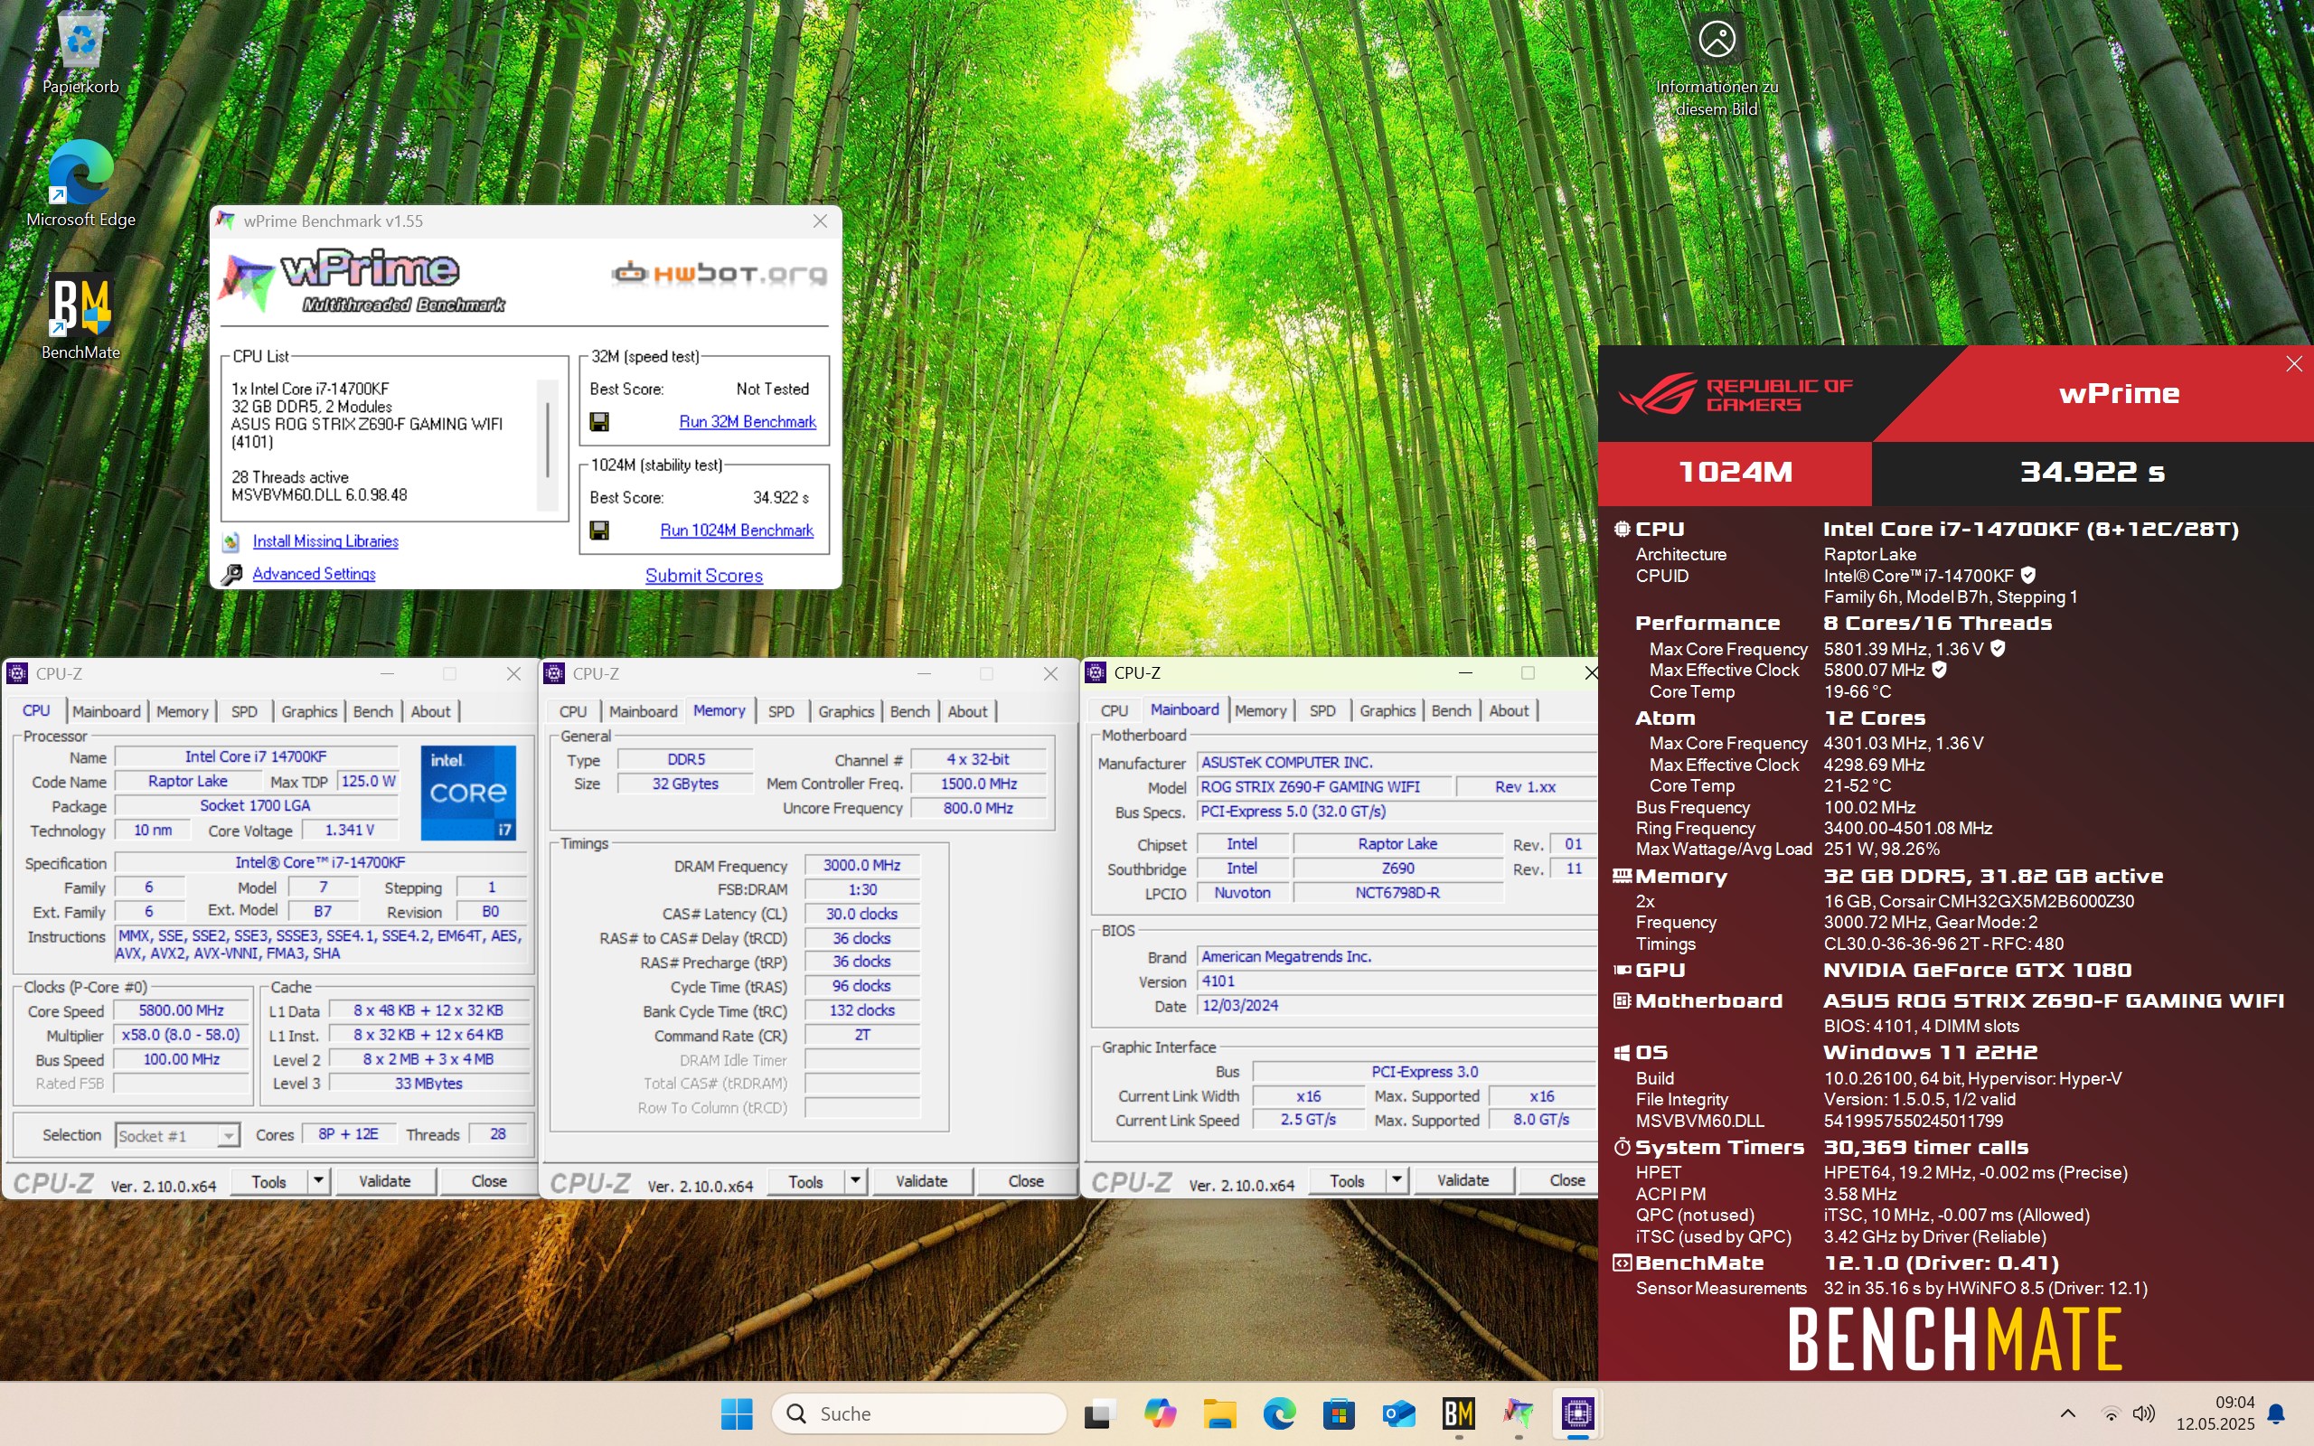Open Tools dropdown arrow in Mainboard window
Screen dimensions: 2314x1446
tap(1397, 1180)
